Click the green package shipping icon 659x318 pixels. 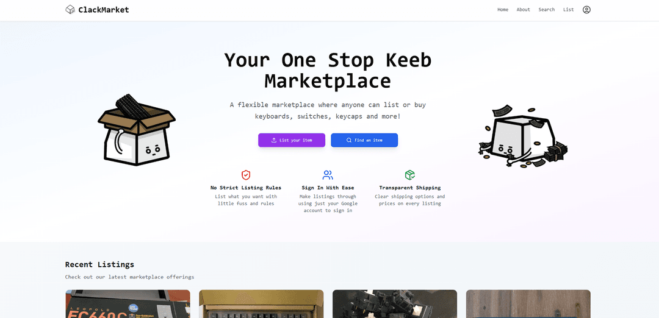tap(410, 175)
